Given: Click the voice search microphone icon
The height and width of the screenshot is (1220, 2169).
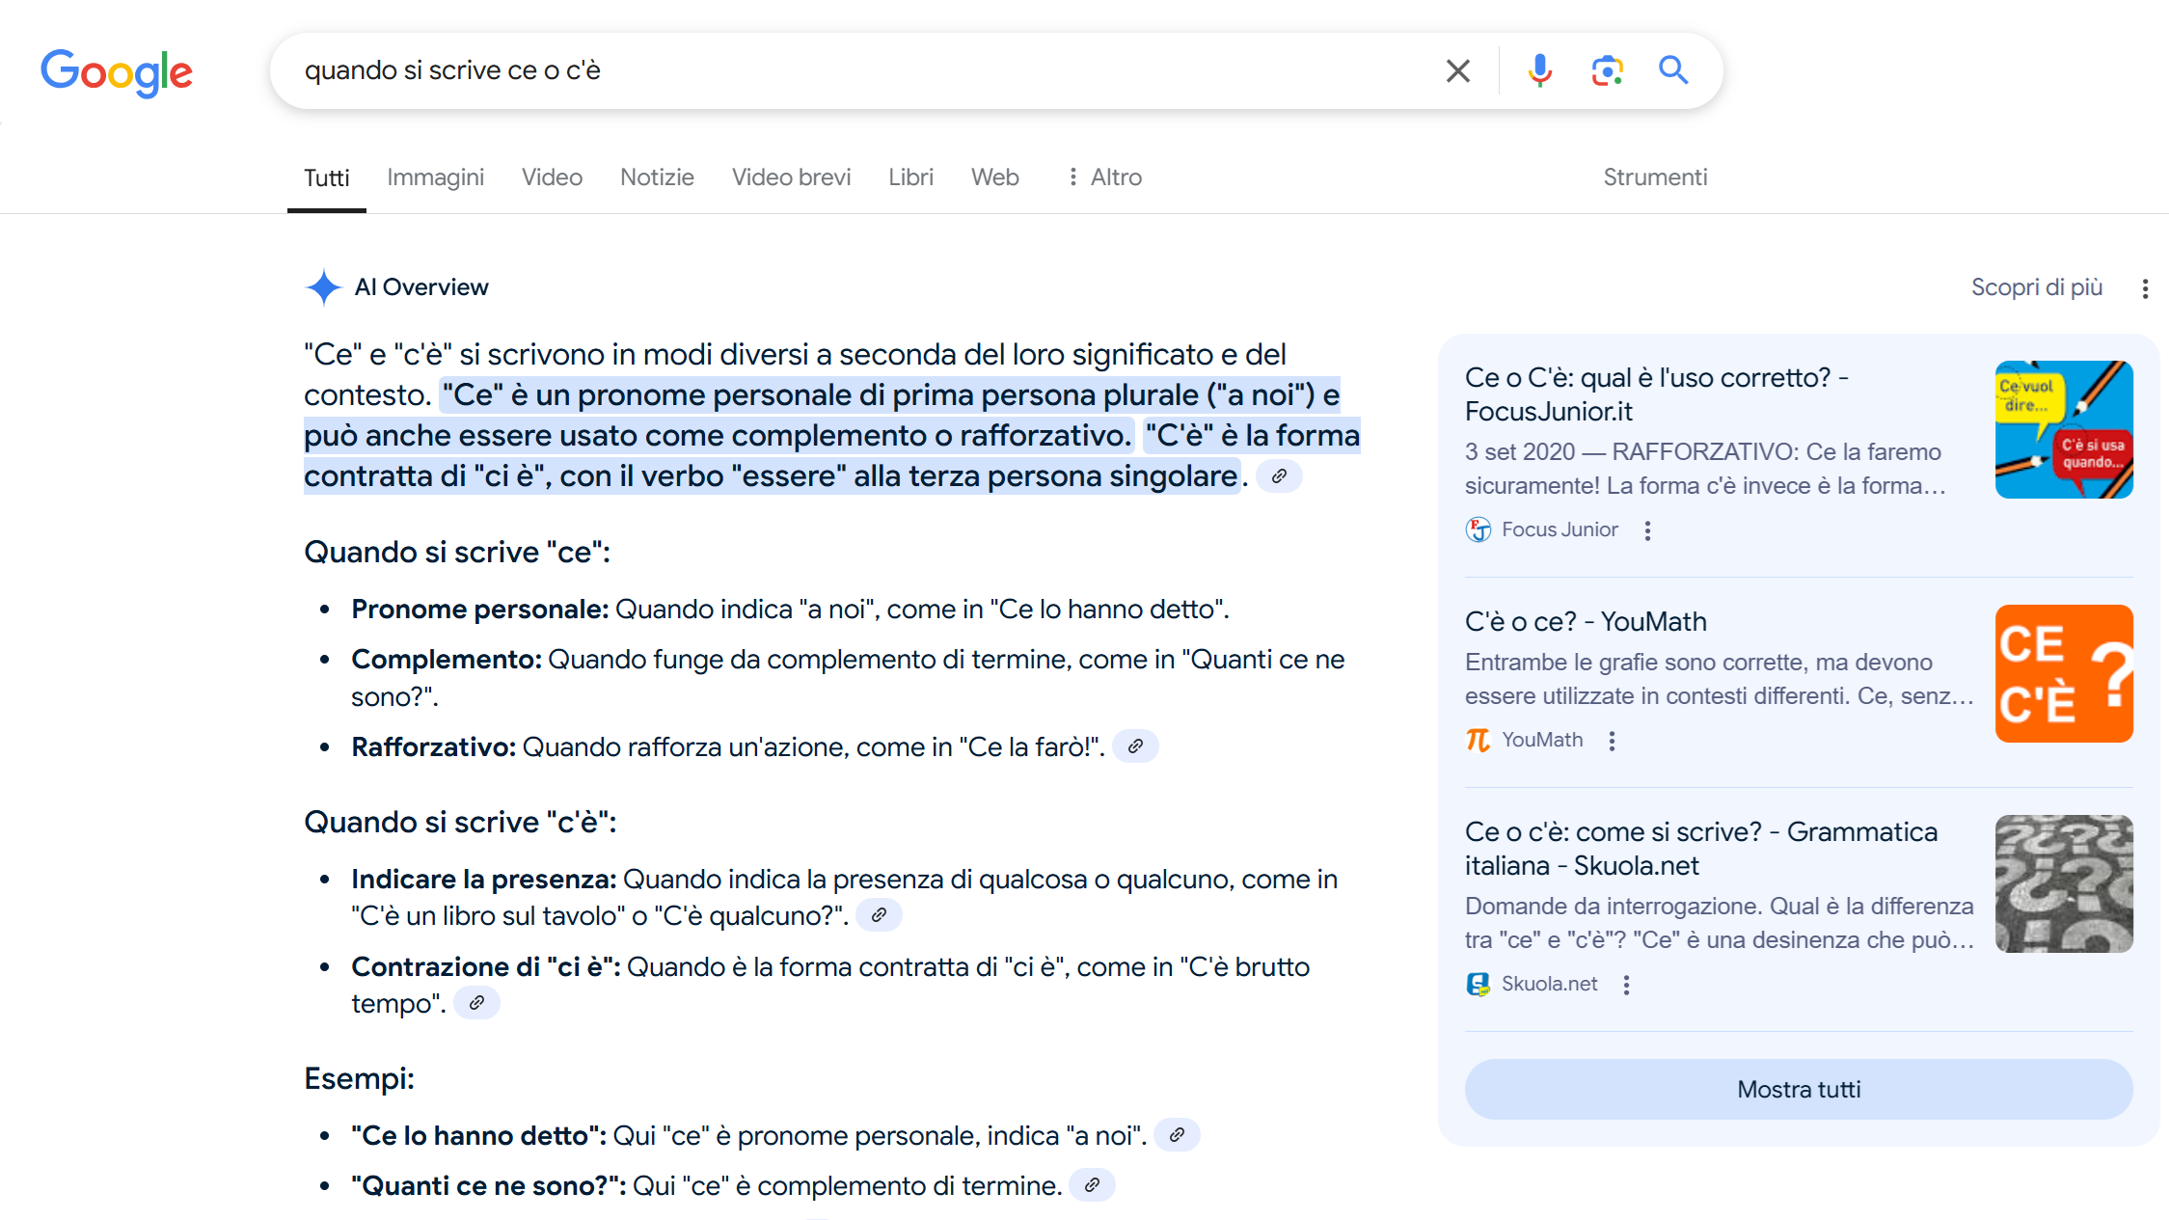Looking at the screenshot, I should click(1540, 70).
